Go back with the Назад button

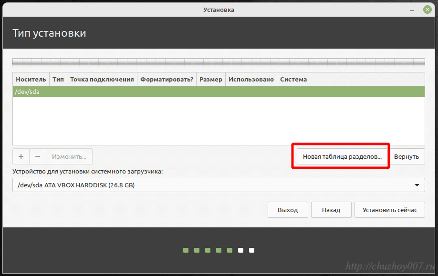point(331,210)
